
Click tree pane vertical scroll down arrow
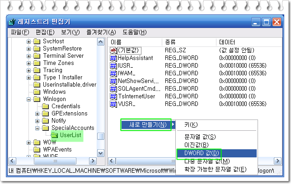pyautogui.click(x=101, y=153)
